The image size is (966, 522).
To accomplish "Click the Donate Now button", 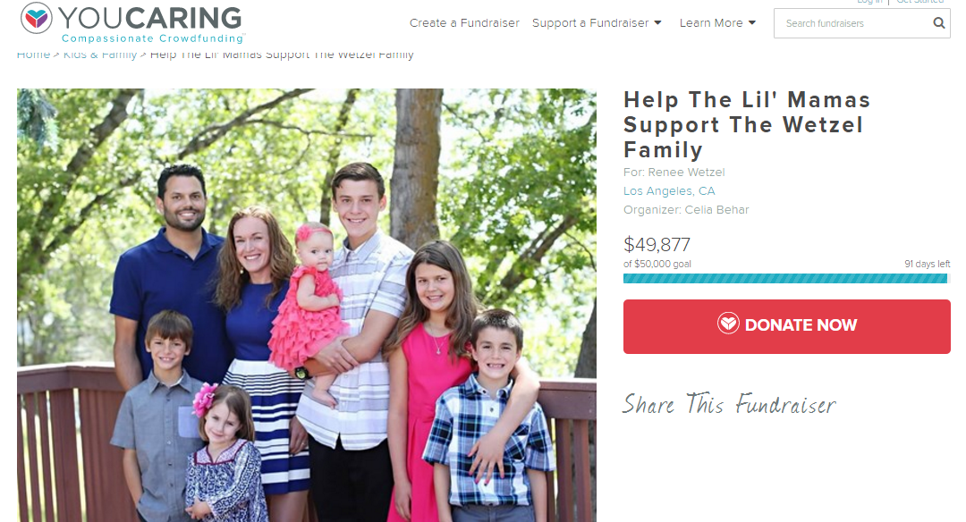I will point(787,326).
